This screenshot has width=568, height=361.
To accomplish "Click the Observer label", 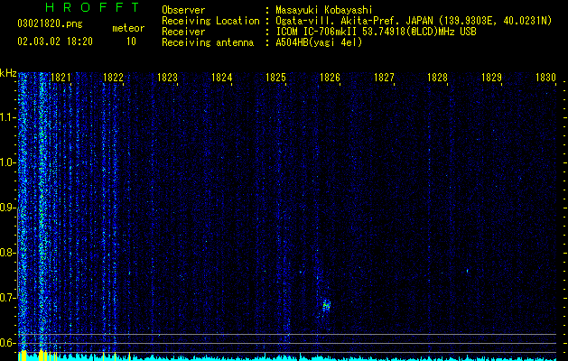I will (x=183, y=10).
